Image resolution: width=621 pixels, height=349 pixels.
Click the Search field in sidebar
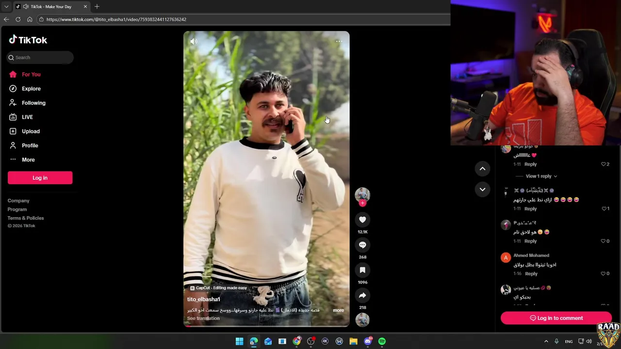tap(40, 57)
